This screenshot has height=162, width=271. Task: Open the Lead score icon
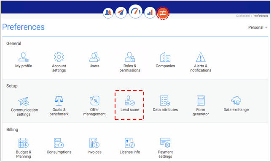pyautogui.click(x=130, y=101)
